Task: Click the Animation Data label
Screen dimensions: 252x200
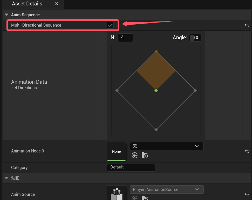Action: click(x=29, y=82)
